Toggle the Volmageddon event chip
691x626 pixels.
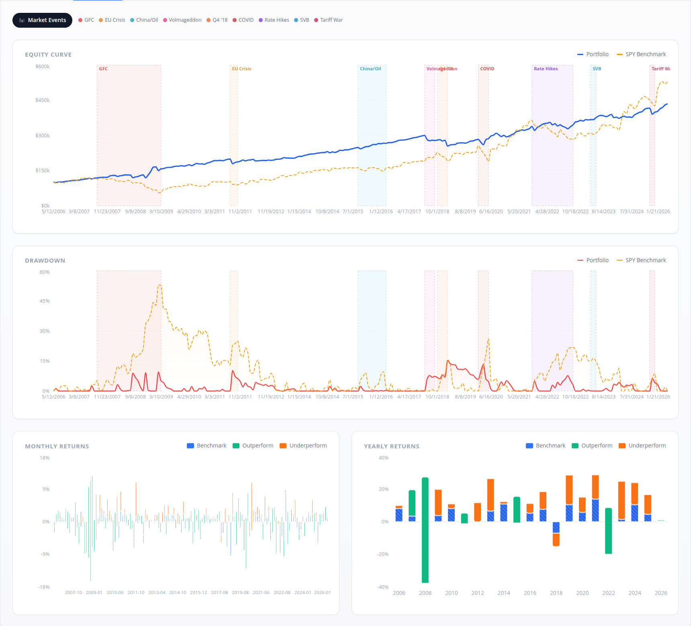pos(182,20)
